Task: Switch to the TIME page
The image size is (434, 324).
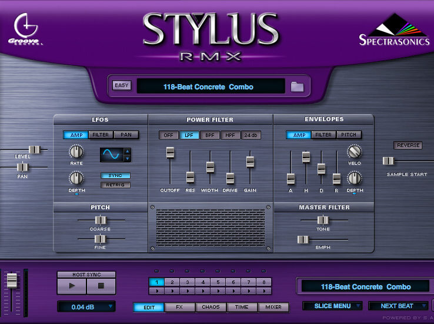Action: tap(242, 307)
